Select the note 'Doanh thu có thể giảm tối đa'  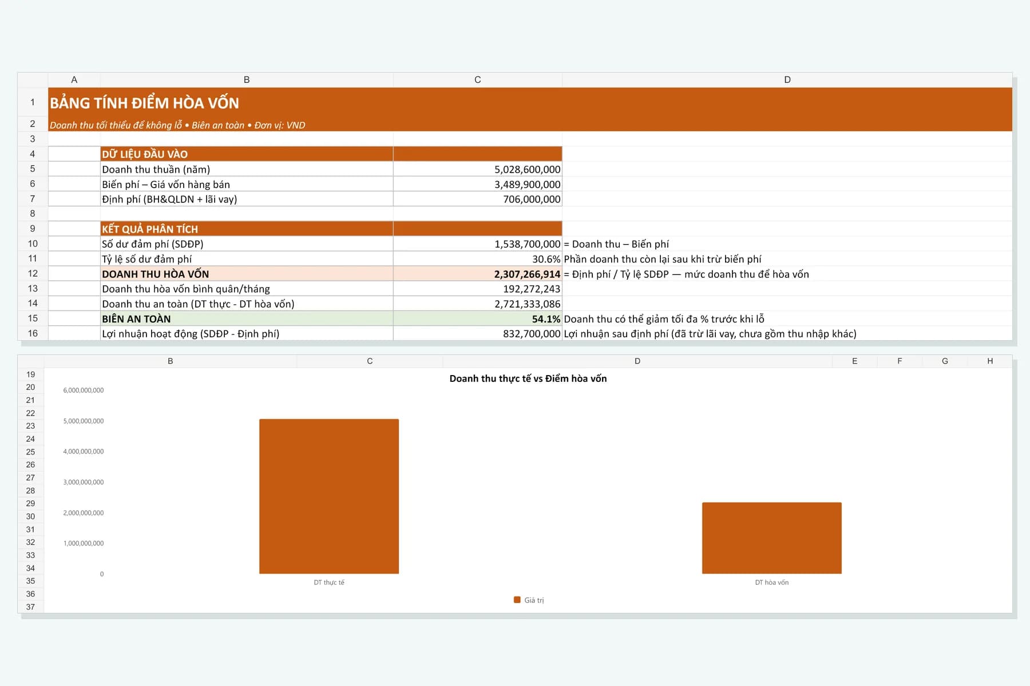click(x=664, y=318)
